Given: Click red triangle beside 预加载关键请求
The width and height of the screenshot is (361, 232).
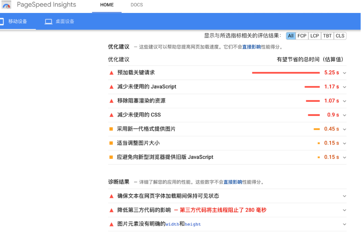Looking at the screenshot, I should point(111,73).
